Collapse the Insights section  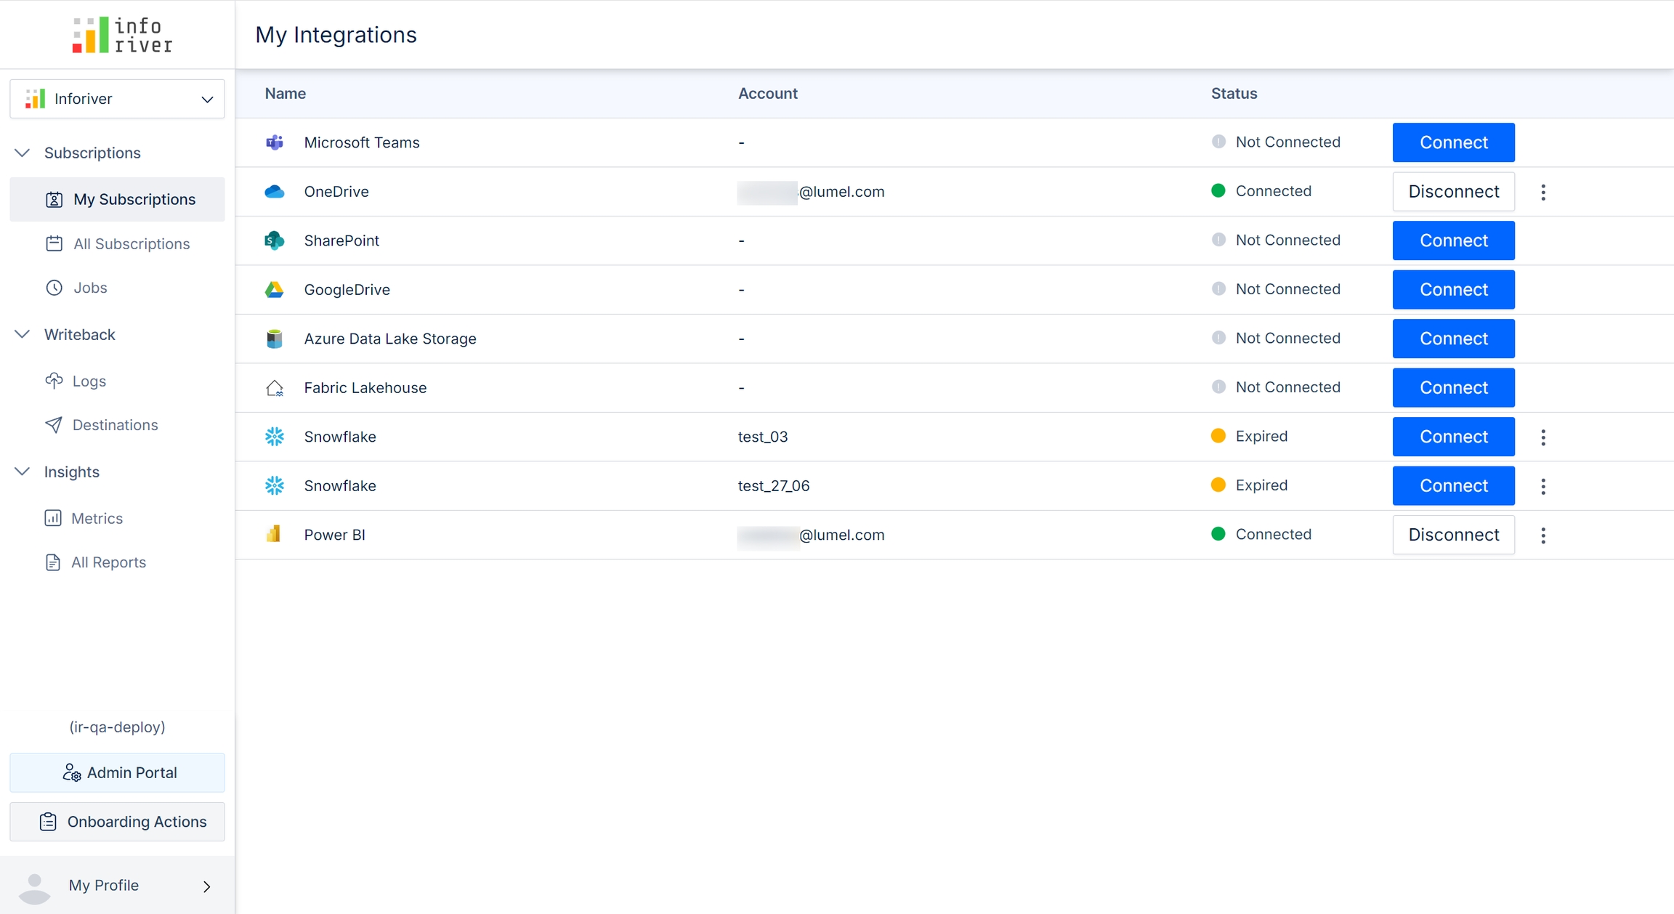tap(23, 472)
